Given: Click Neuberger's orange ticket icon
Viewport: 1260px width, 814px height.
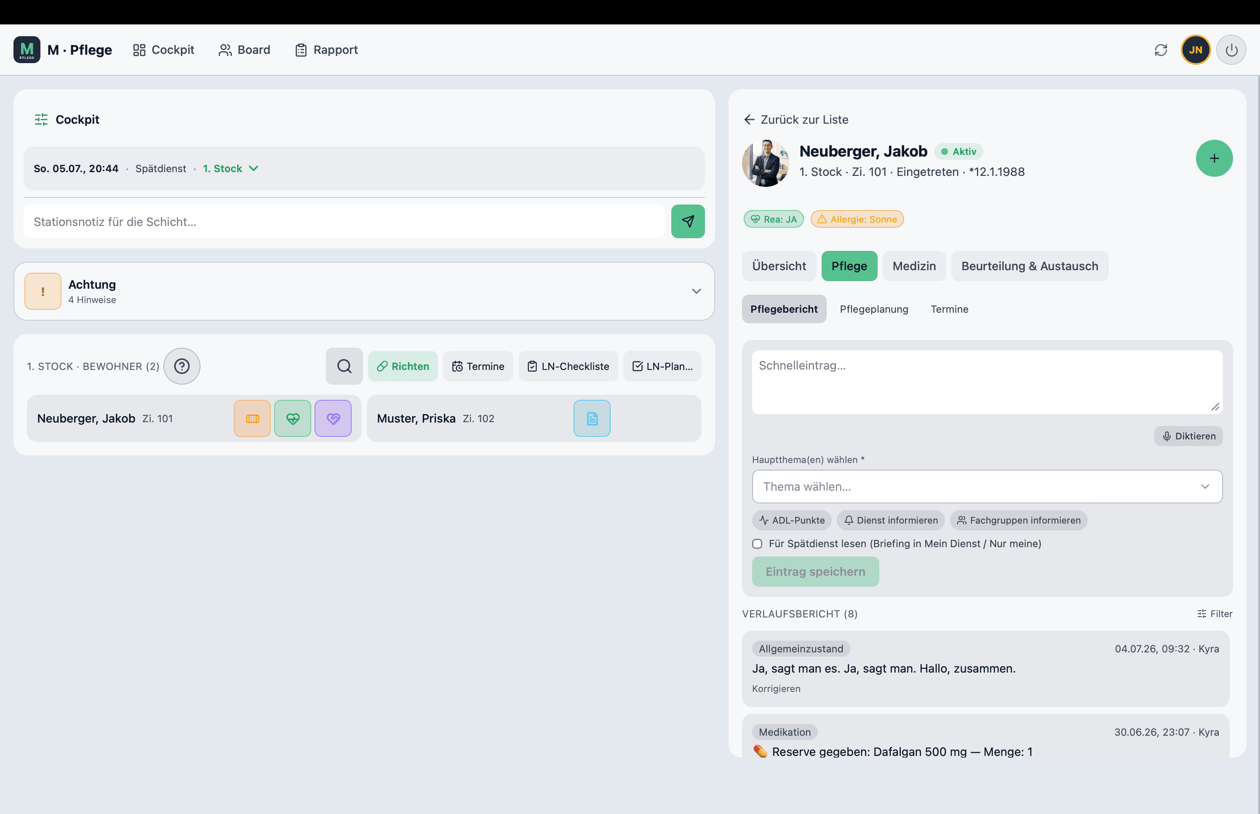Looking at the screenshot, I should [252, 419].
